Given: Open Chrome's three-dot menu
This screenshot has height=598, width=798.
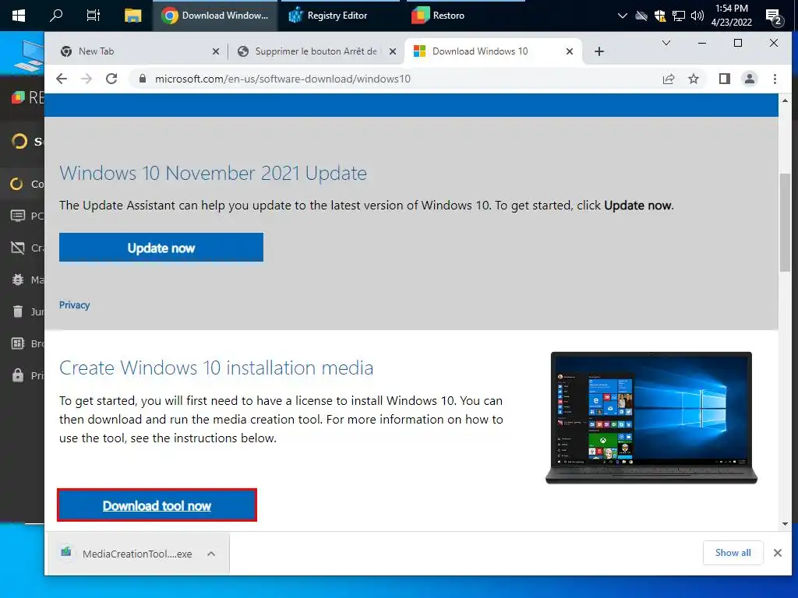Looking at the screenshot, I should coord(775,79).
